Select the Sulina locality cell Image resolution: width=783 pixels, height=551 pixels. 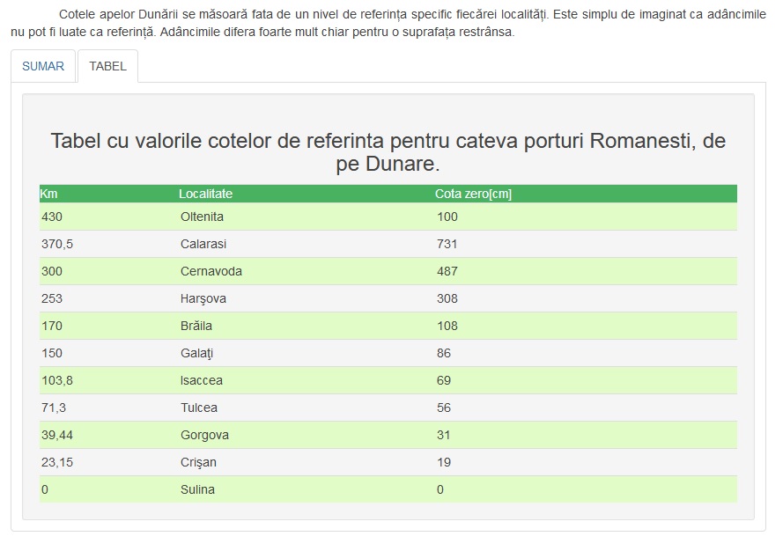point(197,489)
